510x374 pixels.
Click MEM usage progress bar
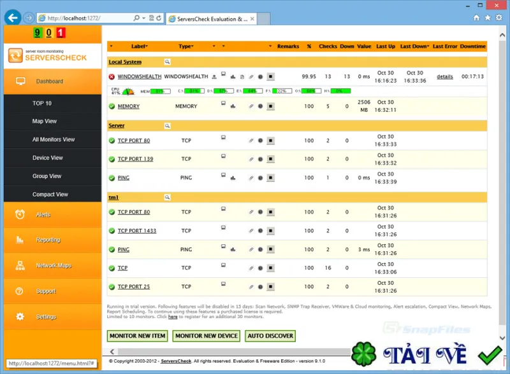click(161, 91)
